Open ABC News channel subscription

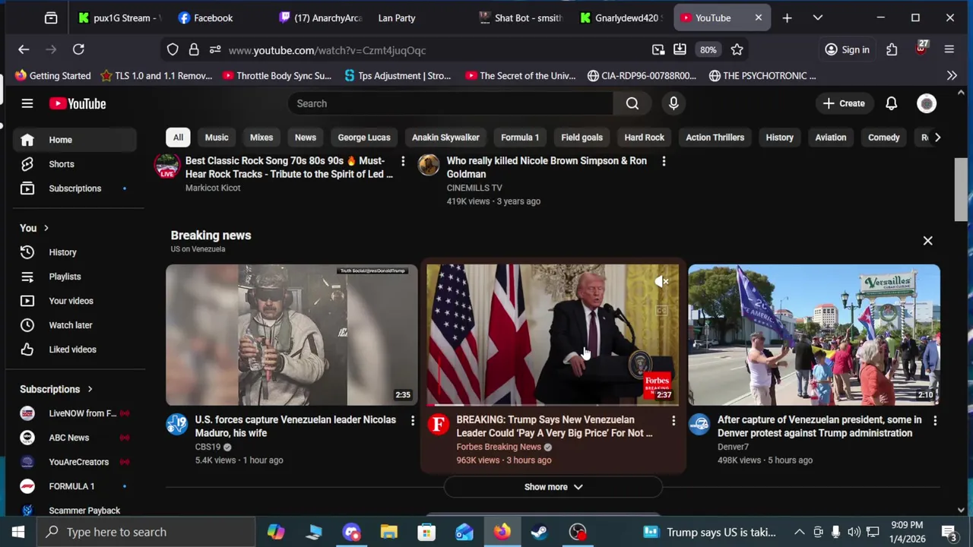[x=74, y=438]
